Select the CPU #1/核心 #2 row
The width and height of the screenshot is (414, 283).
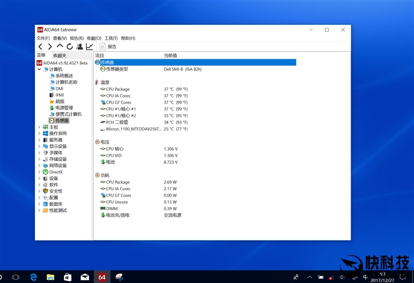pyautogui.click(x=196, y=116)
